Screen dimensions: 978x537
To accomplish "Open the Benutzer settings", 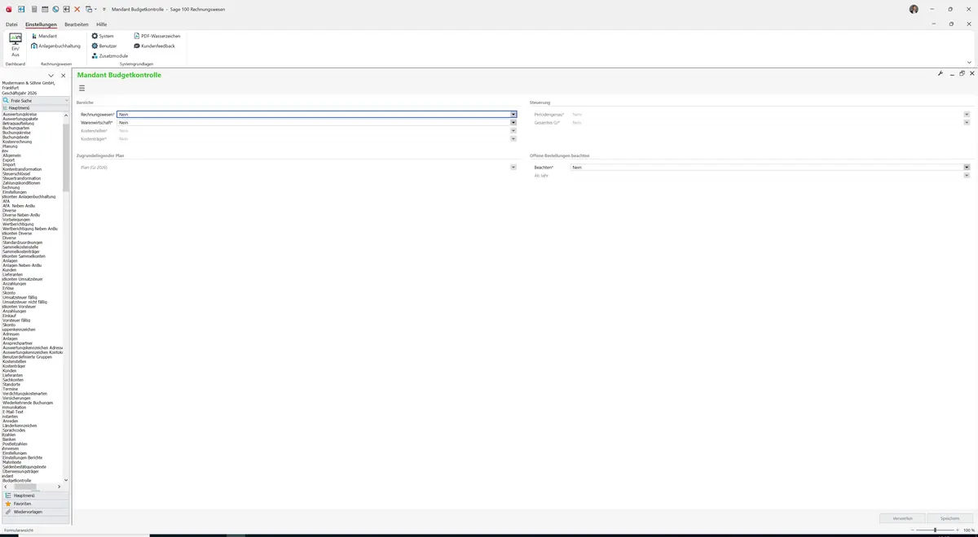I will (104, 46).
